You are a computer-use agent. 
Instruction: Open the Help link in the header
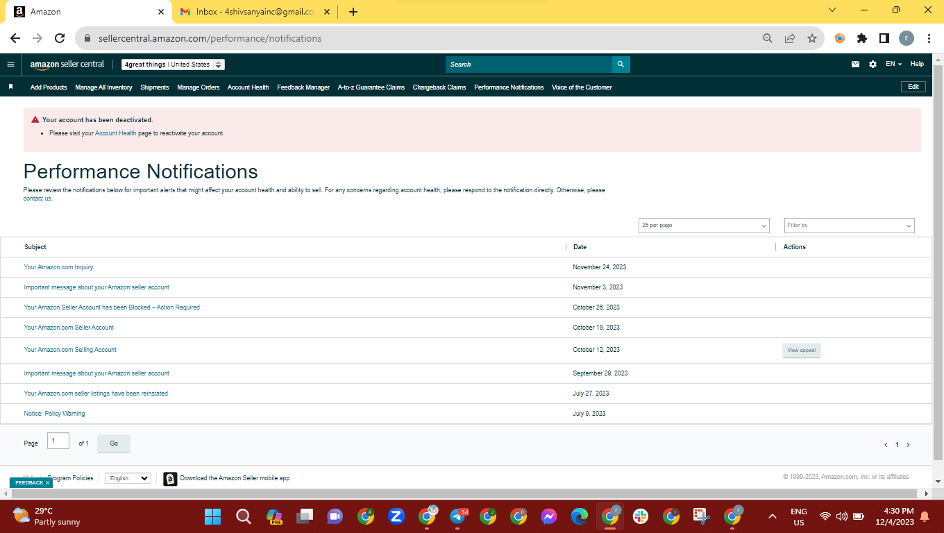917,64
